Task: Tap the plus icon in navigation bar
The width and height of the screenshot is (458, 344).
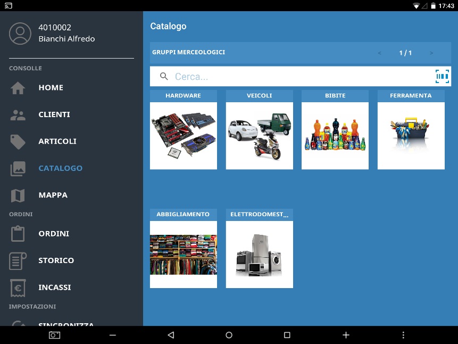Action: click(x=346, y=335)
